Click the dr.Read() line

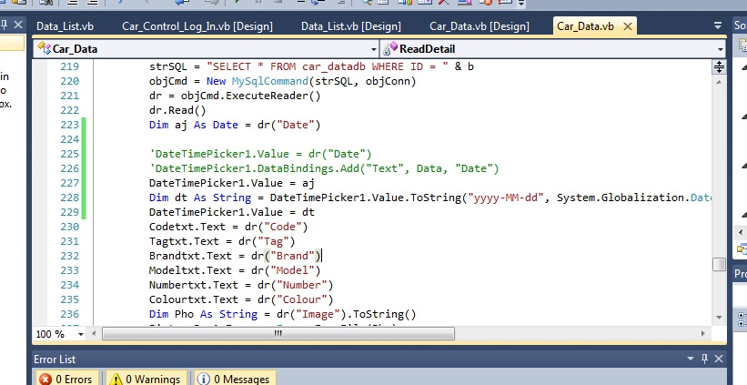point(177,110)
